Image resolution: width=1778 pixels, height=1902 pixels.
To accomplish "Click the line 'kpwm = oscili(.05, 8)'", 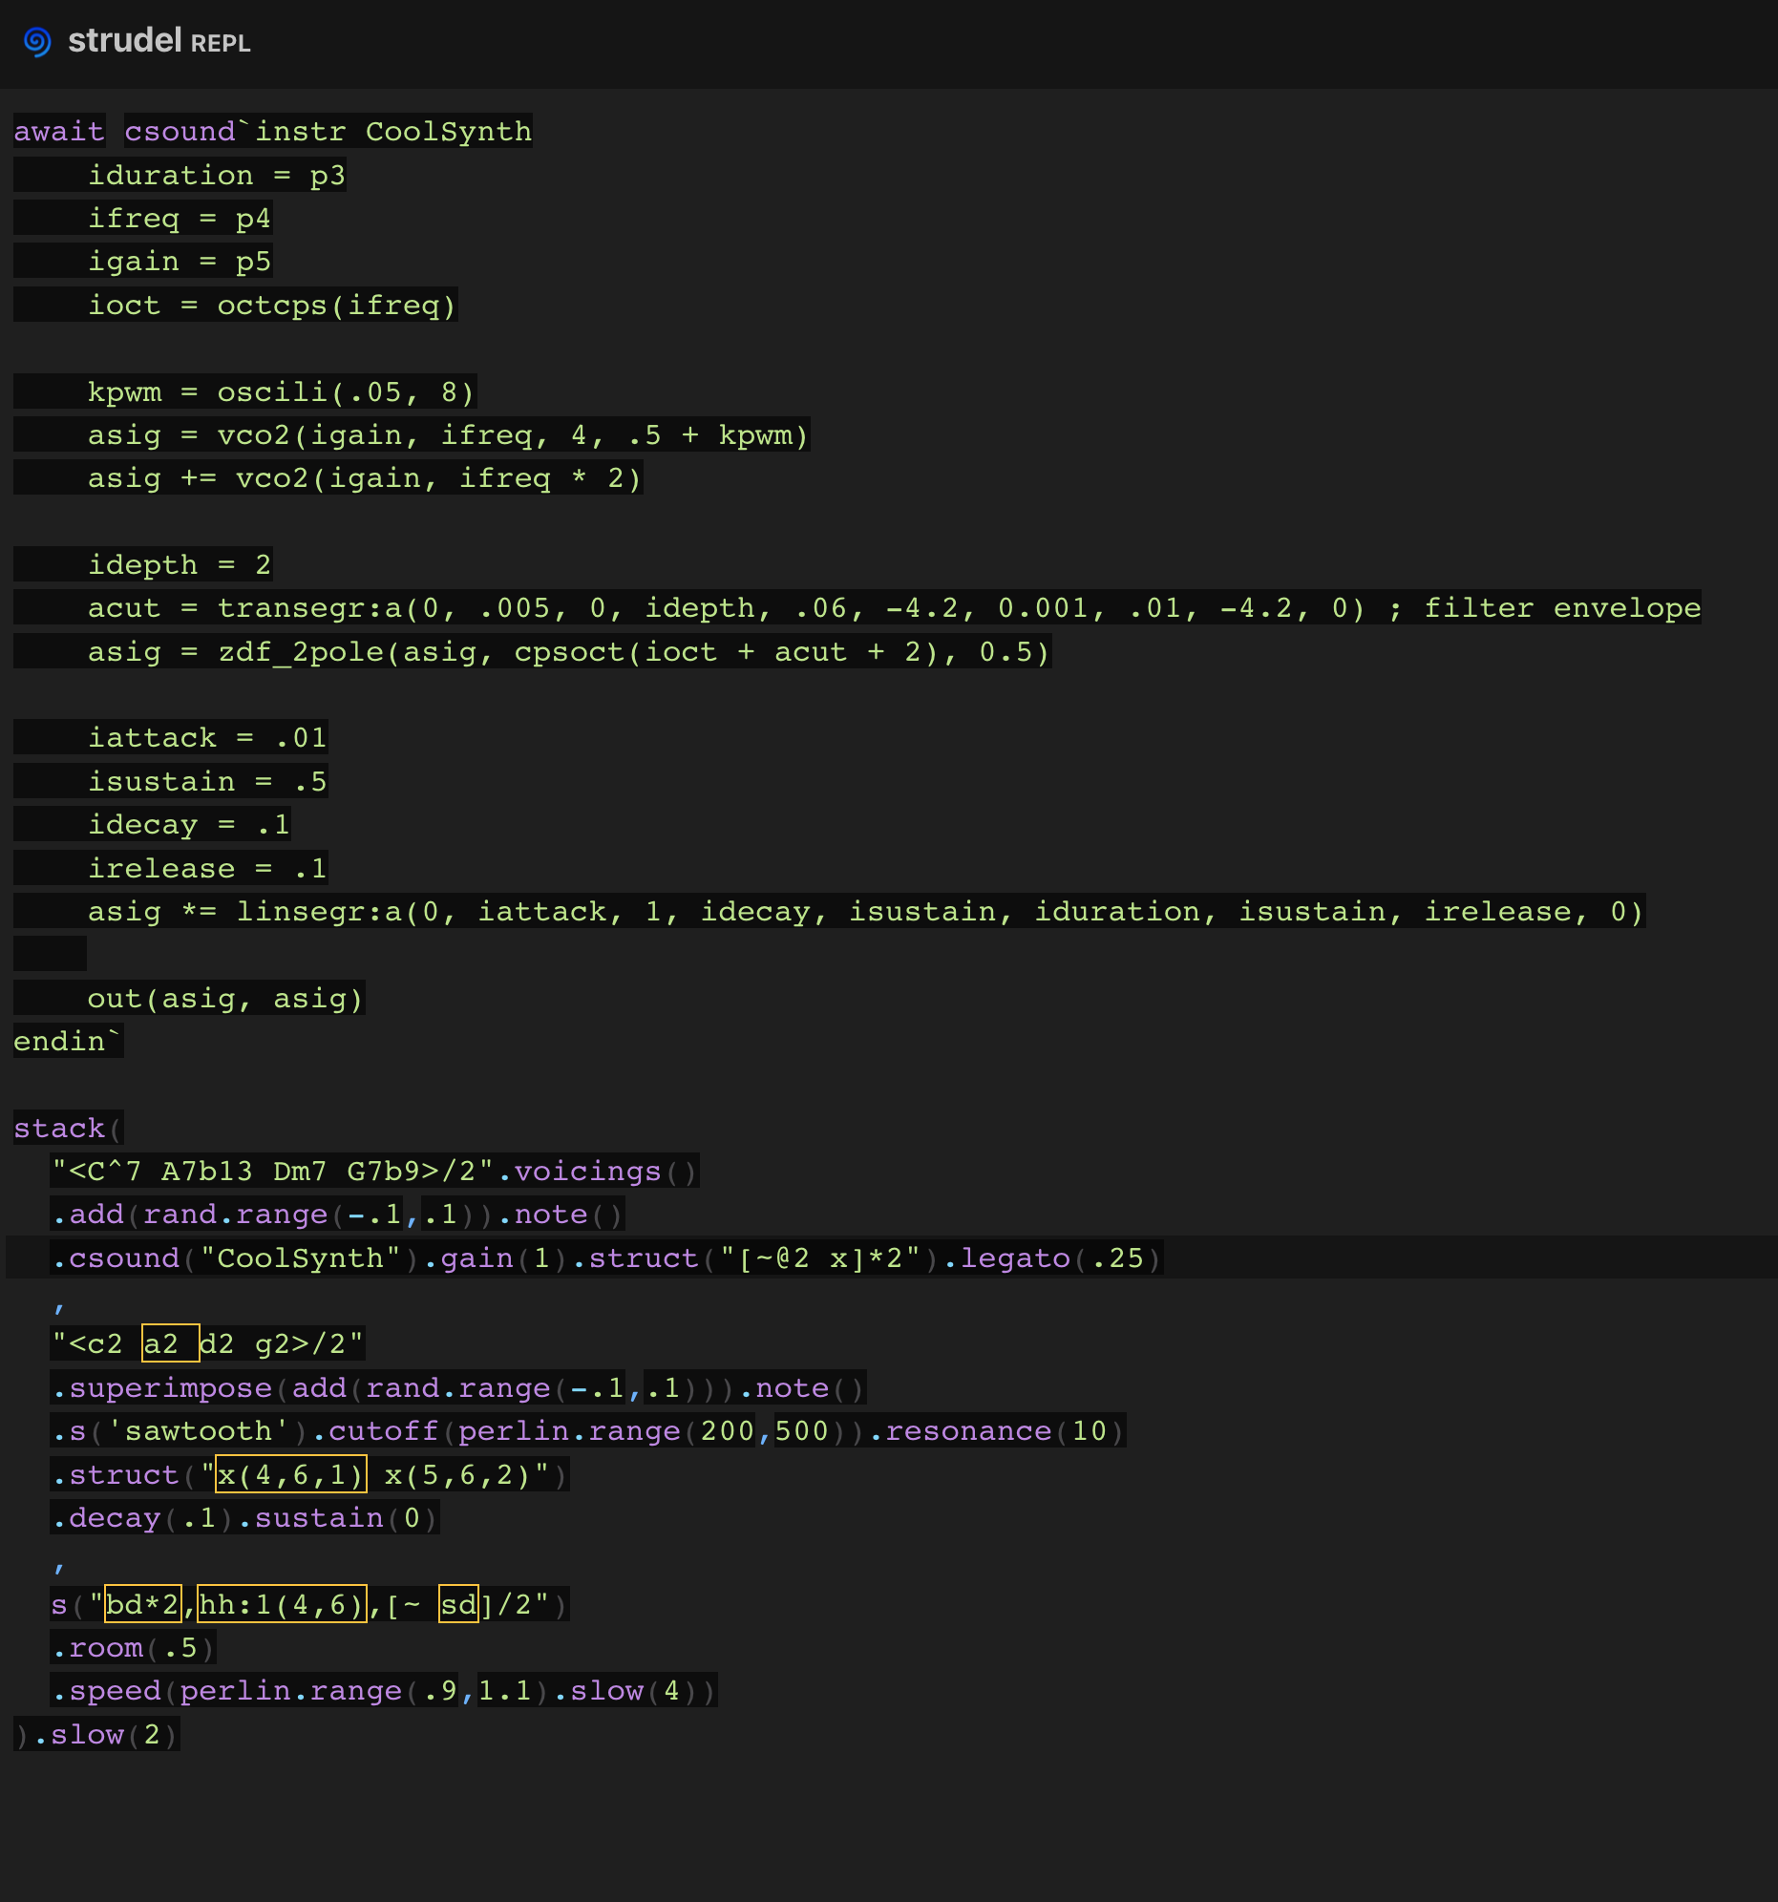I will pos(282,391).
